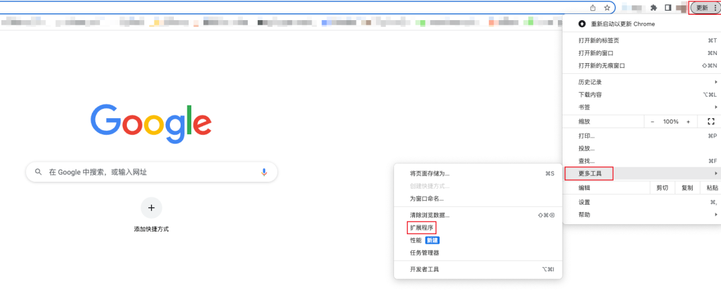Viewport: 721px width, 292px height.
Task: Click the share page icon in address bar
Action: (593, 8)
